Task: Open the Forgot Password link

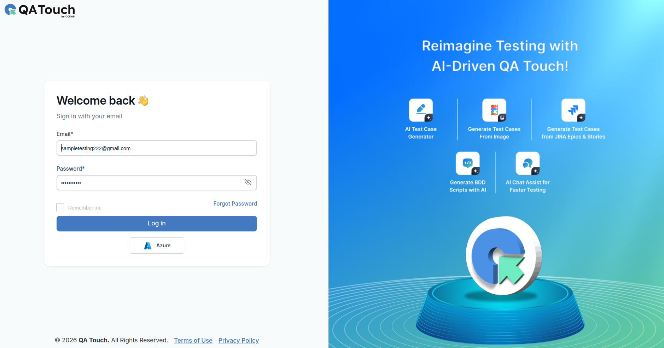Action: tap(235, 204)
